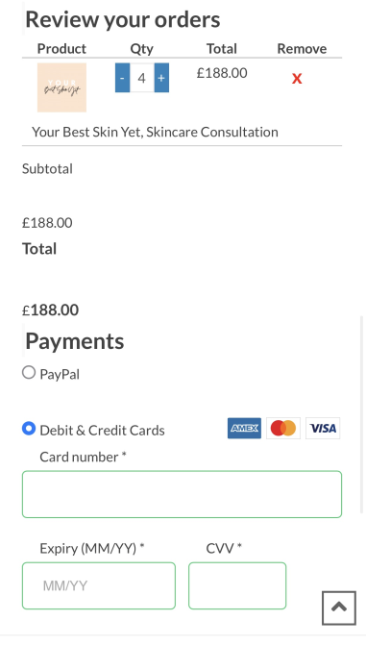Click the Visa card icon

pyautogui.click(x=323, y=428)
